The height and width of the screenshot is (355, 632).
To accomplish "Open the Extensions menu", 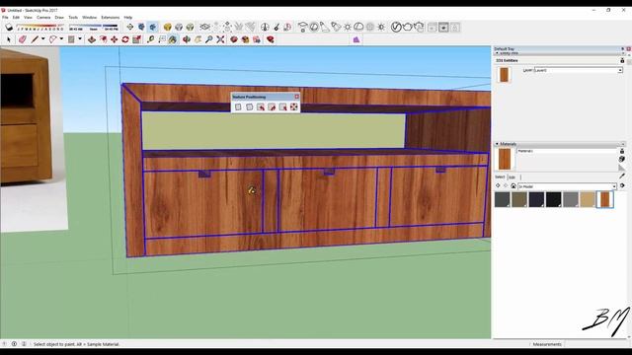I will pyautogui.click(x=110, y=18).
